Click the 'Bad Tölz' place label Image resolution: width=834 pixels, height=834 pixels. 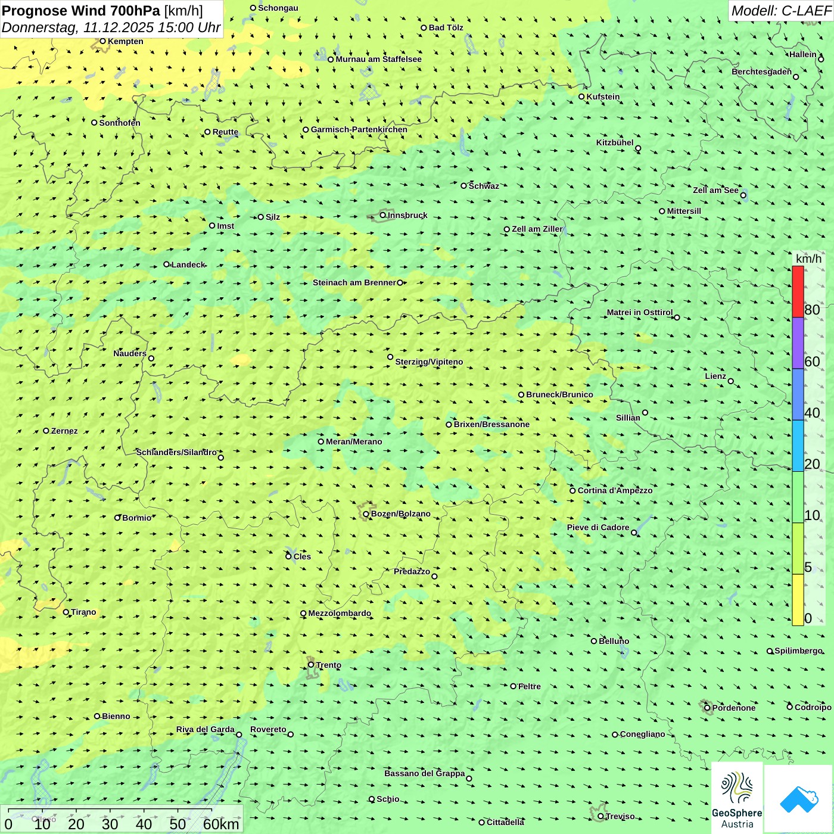pyautogui.click(x=446, y=27)
